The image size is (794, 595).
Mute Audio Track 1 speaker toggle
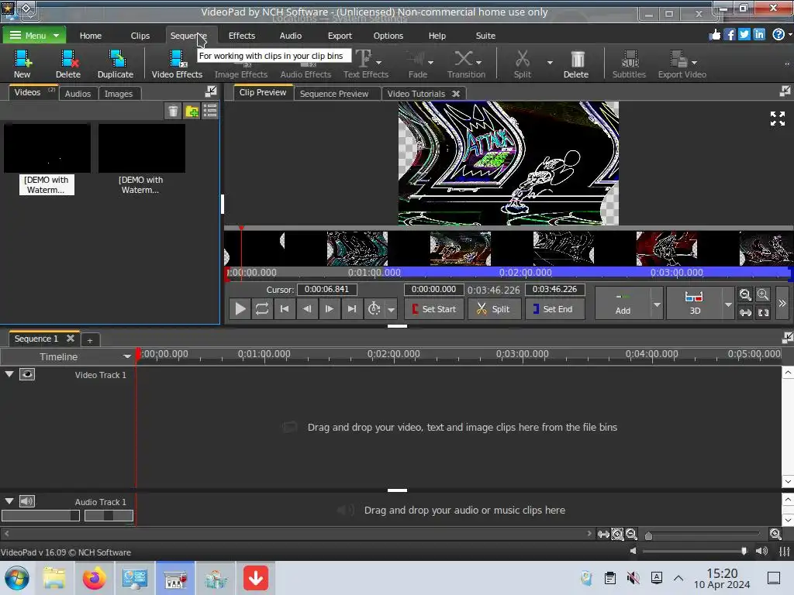click(x=27, y=501)
